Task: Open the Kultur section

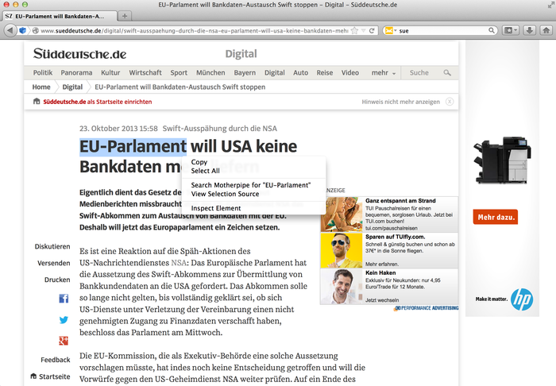Action: (x=110, y=72)
